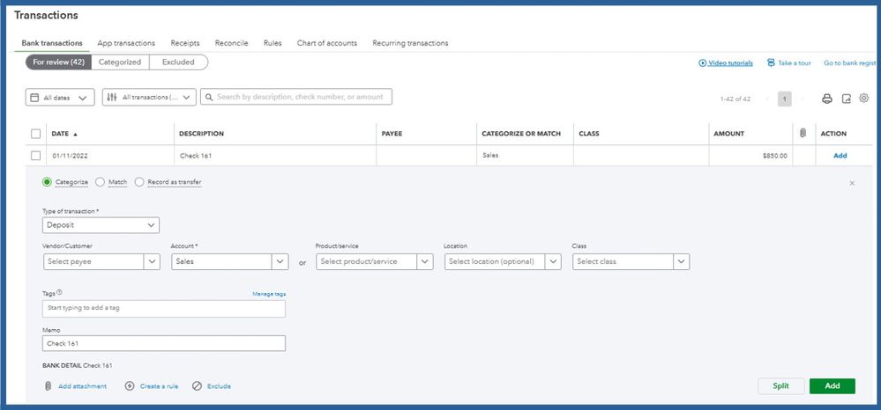Open the Select product/service dropdown
Viewport: 881px width, 410px height.
click(x=375, y=262)
